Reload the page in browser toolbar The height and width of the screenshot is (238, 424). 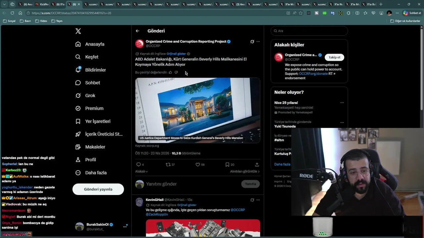click(12, 13)
